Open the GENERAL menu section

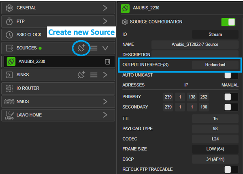coord(58,8)
